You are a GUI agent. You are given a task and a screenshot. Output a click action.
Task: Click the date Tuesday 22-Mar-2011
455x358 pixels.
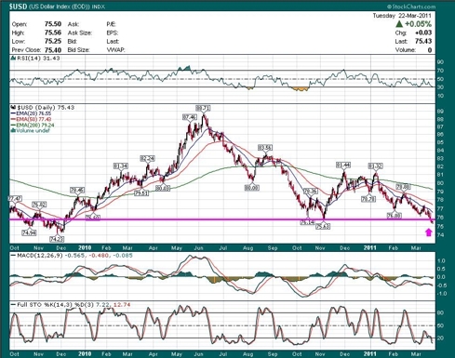402,16
